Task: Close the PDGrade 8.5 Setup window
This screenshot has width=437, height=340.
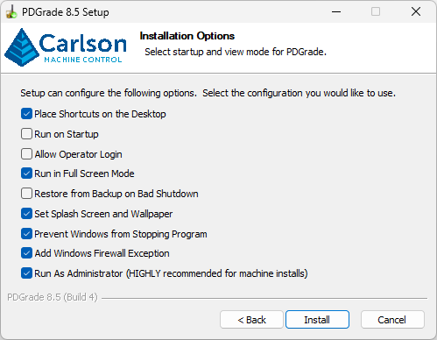Action: coord(416,11)
